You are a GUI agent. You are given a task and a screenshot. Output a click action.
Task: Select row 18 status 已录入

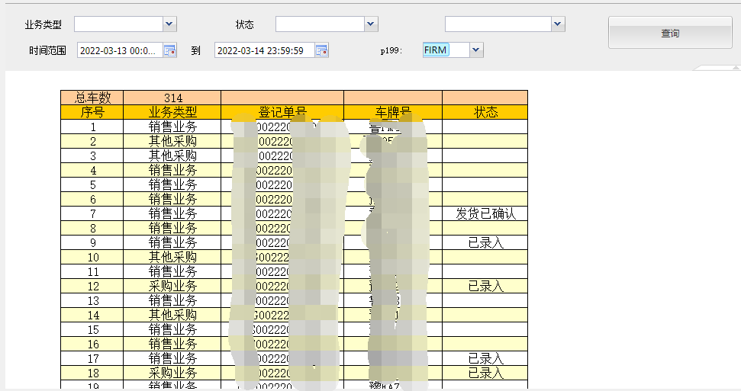(485, 373)
